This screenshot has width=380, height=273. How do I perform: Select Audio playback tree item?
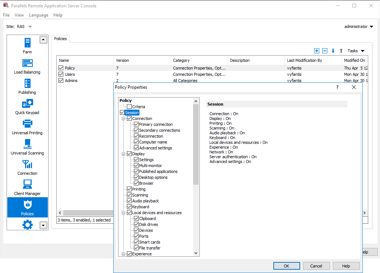click(x=145, y=201)
